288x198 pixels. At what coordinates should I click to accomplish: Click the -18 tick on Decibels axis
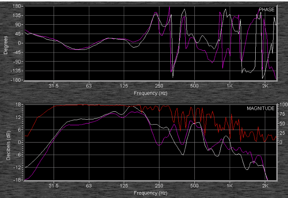(x=18, y=180)
